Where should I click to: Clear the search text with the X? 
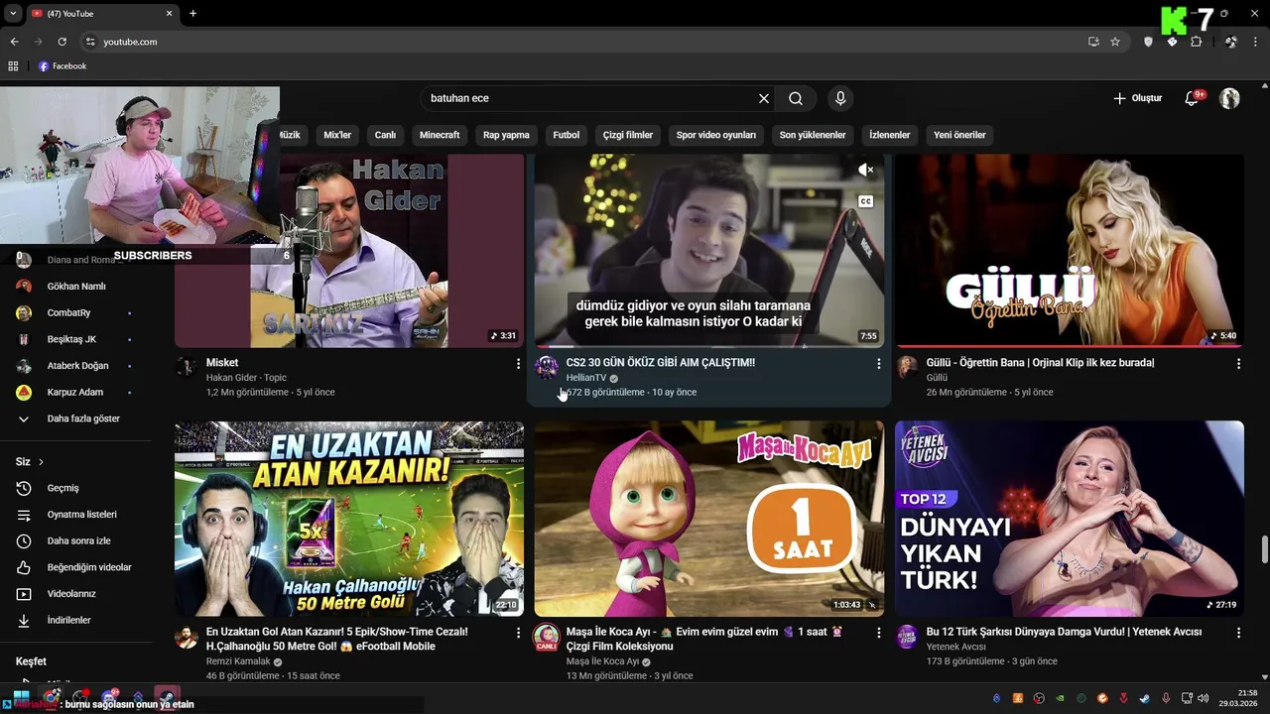tap(764, 98)
